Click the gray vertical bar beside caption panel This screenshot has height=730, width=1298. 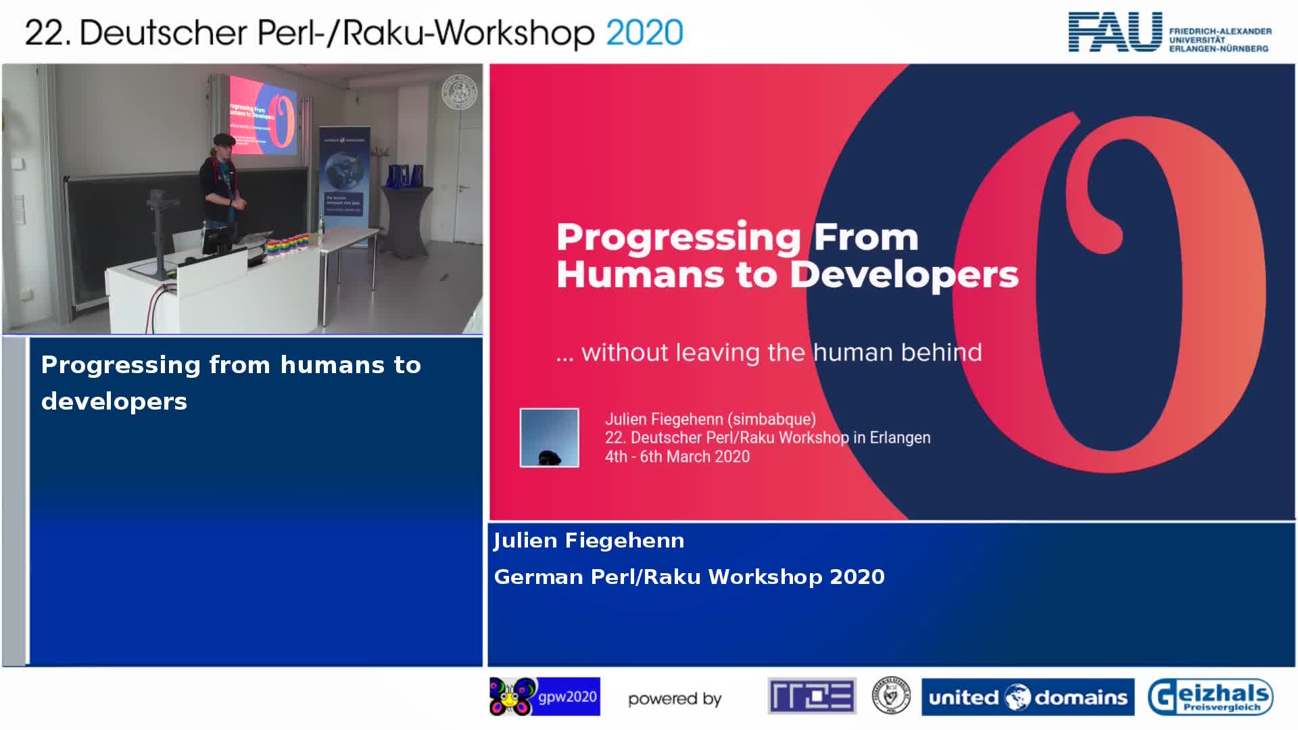click(x=14, y=501)
